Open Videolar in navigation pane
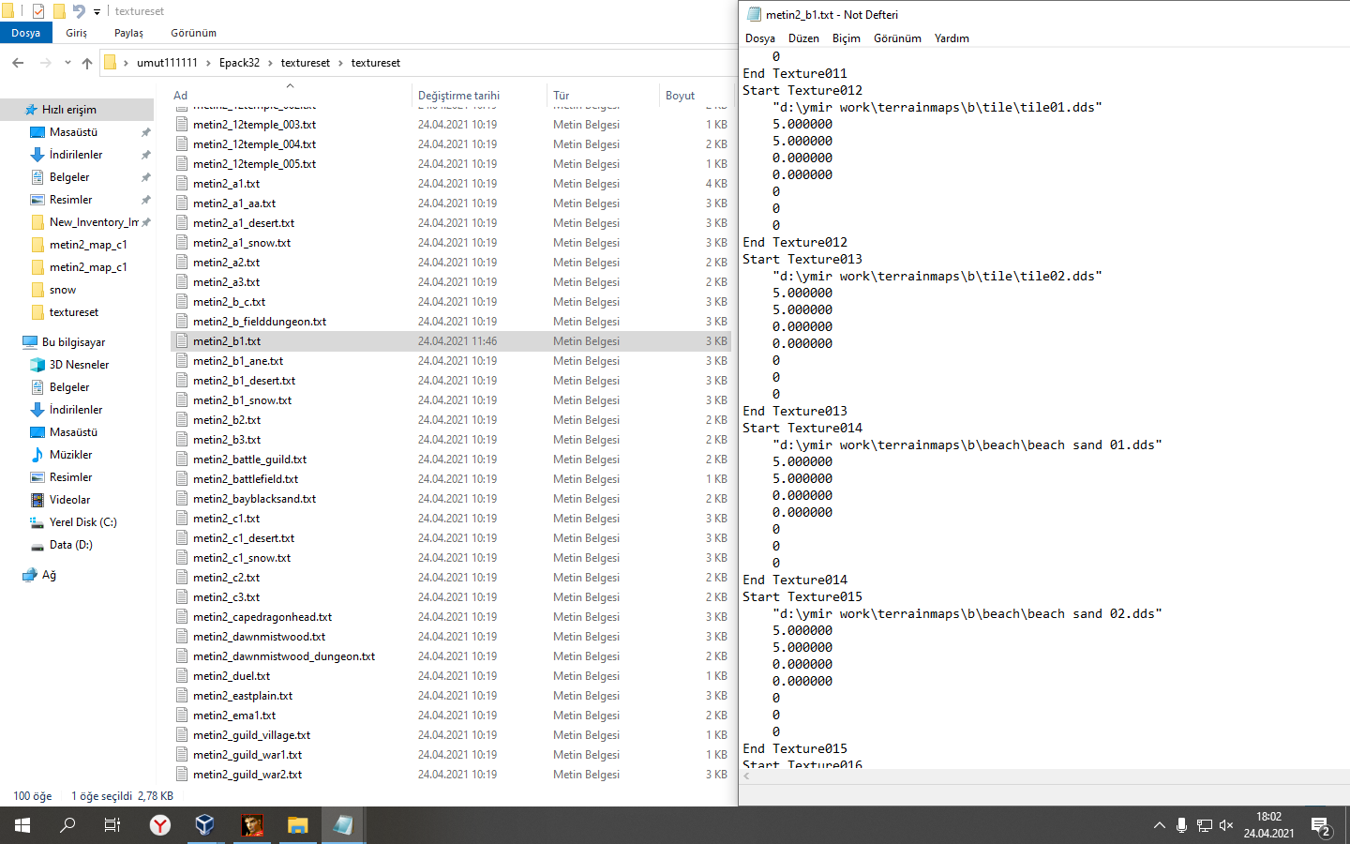The image size is (1350, 844). (x=69, y=500)
